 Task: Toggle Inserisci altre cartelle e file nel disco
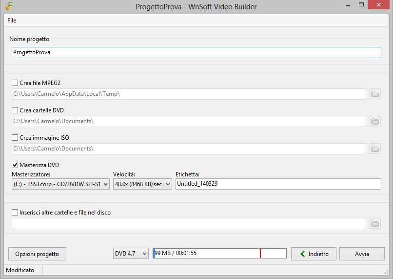click(x=15, y=213)
